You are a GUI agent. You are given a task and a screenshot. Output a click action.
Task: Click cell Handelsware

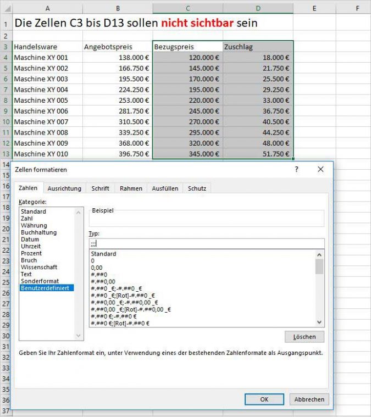[48, 47]
